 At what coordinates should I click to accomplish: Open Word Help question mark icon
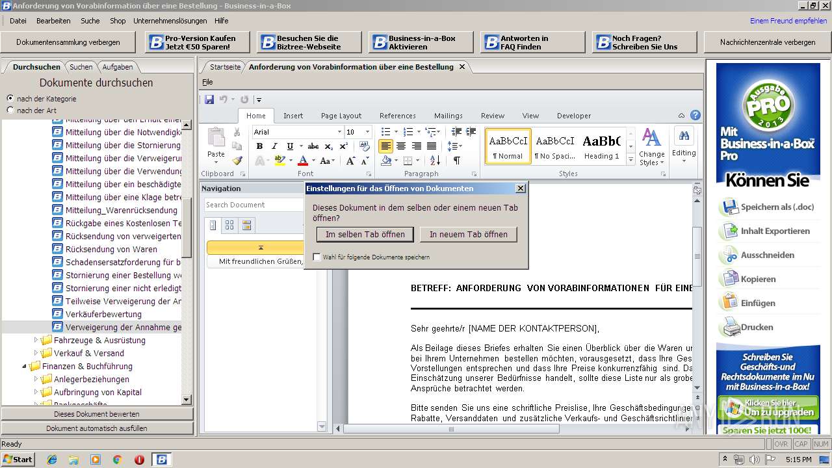(x=695, y=116)
